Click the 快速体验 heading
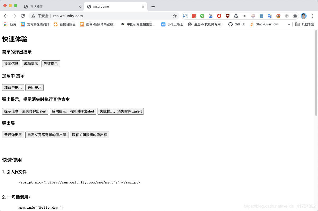This screenshot has width=318, height=211. (x=15, y=39)
